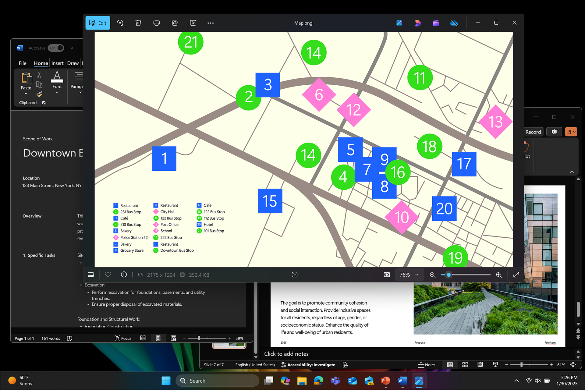The height and width of the screenshot is (390, 585).
Task: Open the See more three-dots menu
Action: click(x=211, y=23)
